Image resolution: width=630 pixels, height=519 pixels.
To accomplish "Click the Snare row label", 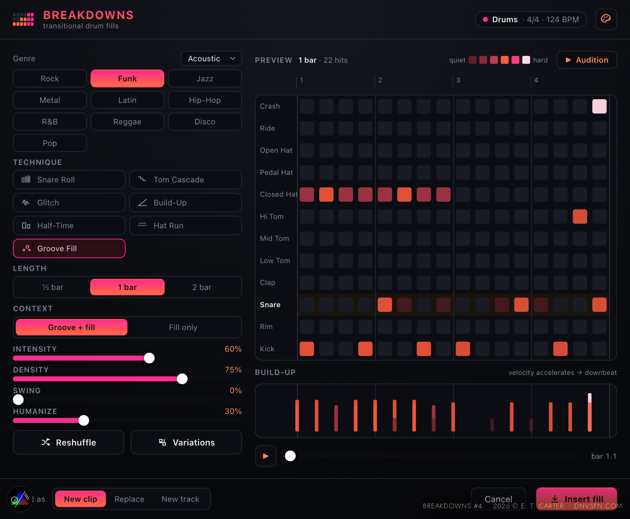I will tap(270, 305).
